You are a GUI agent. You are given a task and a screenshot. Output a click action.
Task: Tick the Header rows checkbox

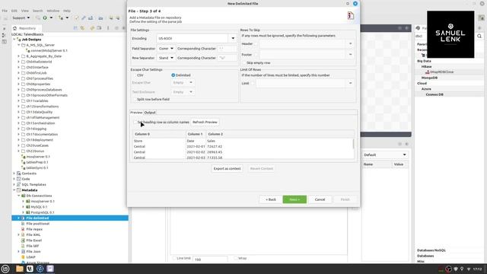(x=256, y=44)
